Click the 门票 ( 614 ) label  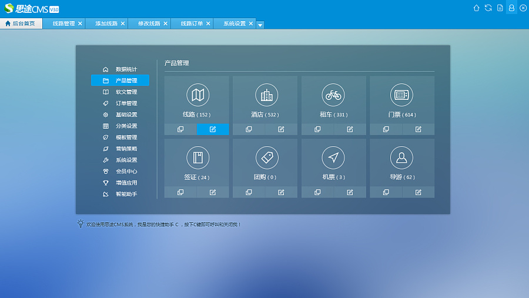(x=402, y=115)
